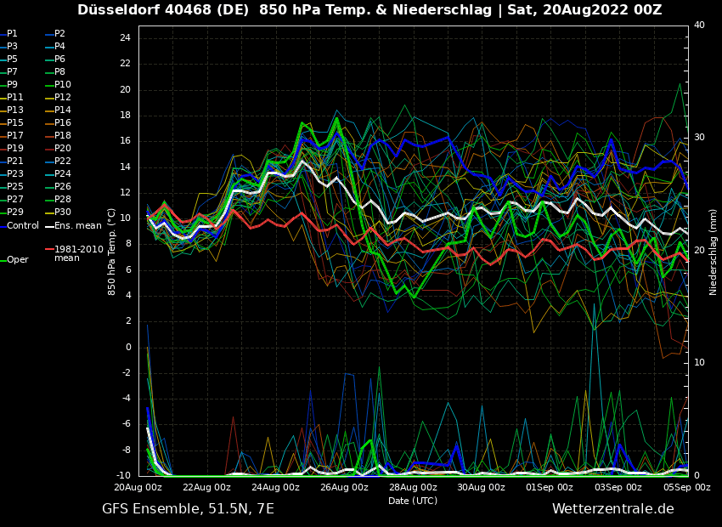Click the P18 legend label
The image size is (722, 527).
tap(62, 136)
